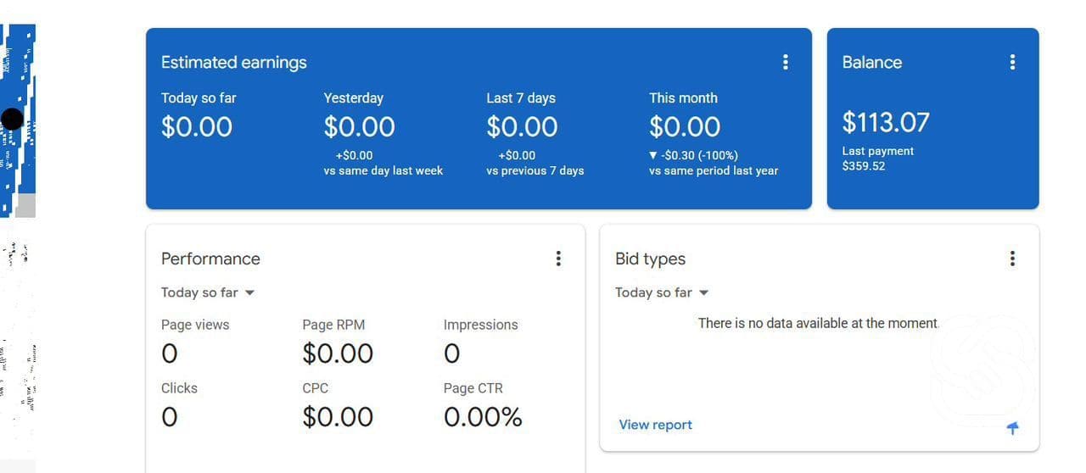
Task: Open the Balance card options menu
Action: click(1011, 62)
